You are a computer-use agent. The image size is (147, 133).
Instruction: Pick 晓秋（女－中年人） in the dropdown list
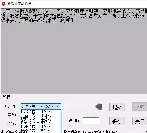pyautogui.click(x=41, y=130)
